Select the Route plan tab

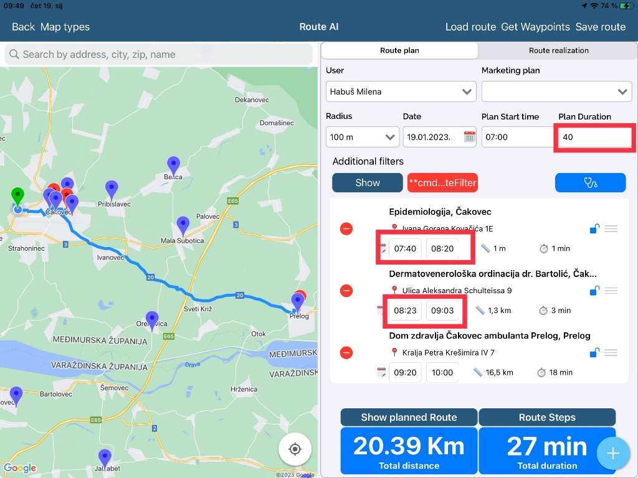[x=399, y=50]
